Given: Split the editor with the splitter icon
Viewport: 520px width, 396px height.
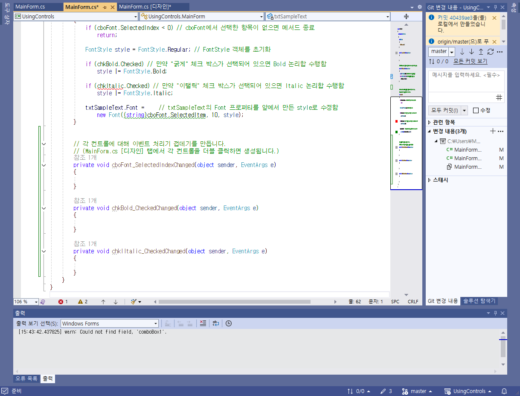Looking at the screenshot, I should 406,16.
